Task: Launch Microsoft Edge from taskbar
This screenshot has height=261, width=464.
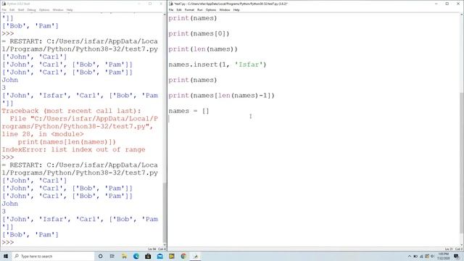Action: coord(136,256)
